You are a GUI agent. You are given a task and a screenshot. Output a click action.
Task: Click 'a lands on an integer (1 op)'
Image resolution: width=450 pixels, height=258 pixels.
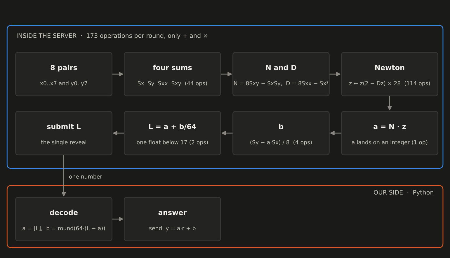(x=390, y=142)
